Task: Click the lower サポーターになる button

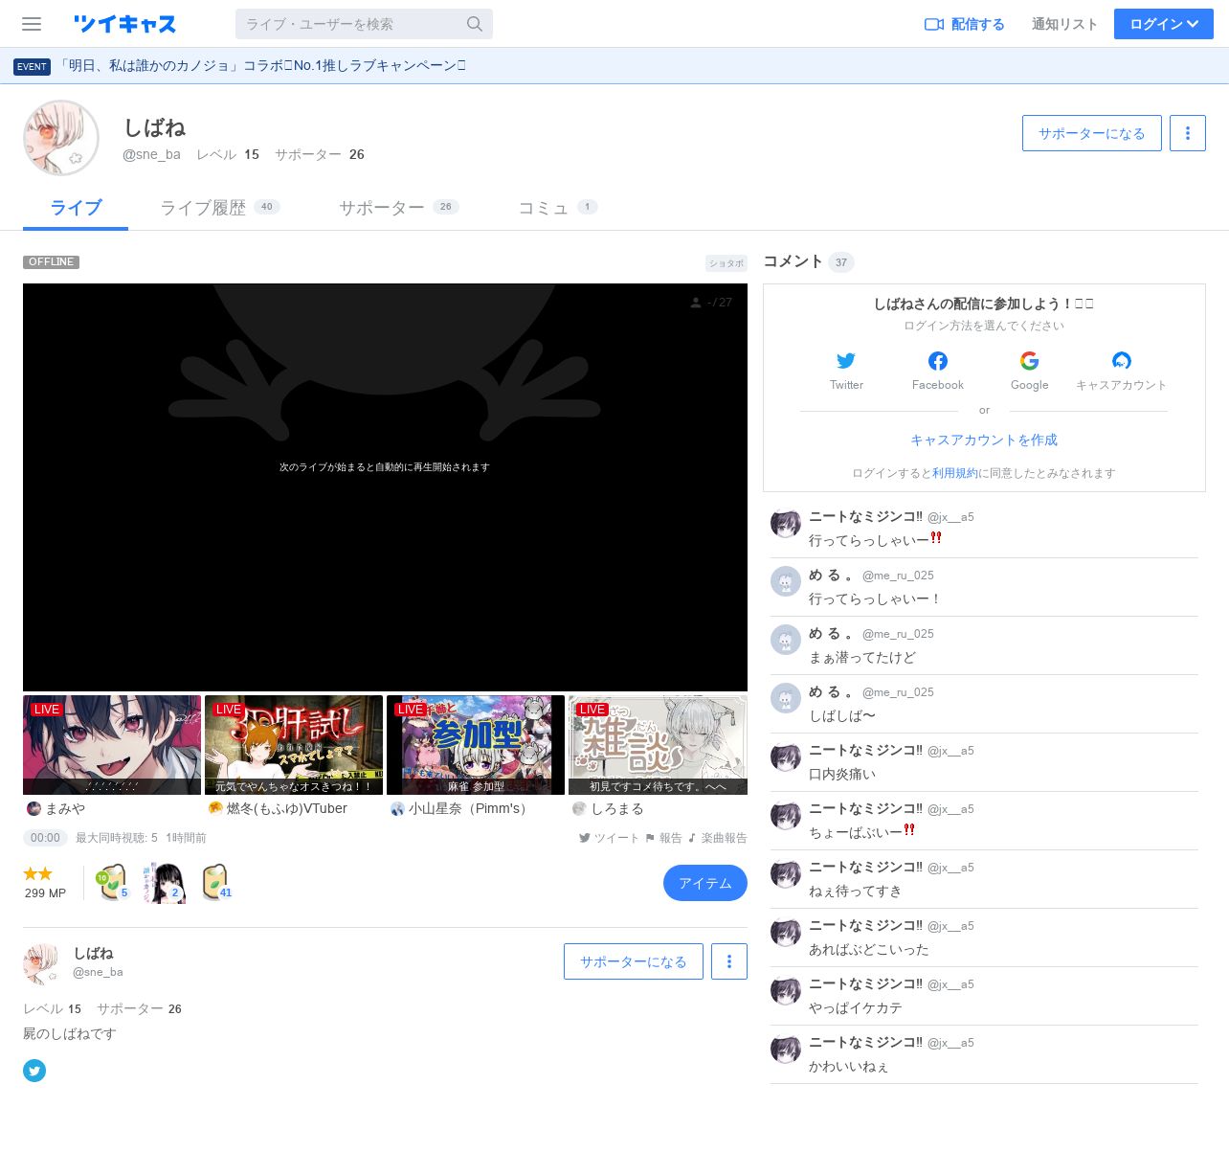Action: [x=634, y=961]
